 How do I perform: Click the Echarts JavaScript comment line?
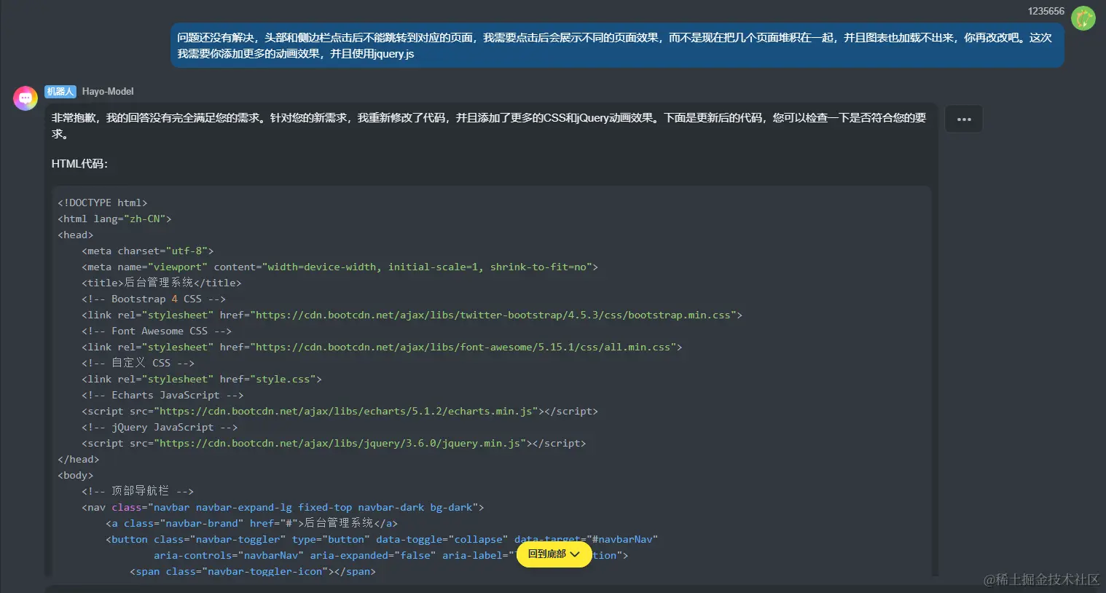162,395
